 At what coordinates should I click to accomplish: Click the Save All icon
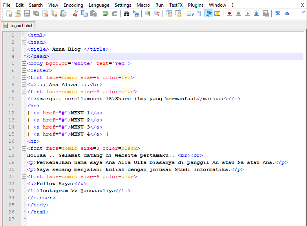click(36, 13)
